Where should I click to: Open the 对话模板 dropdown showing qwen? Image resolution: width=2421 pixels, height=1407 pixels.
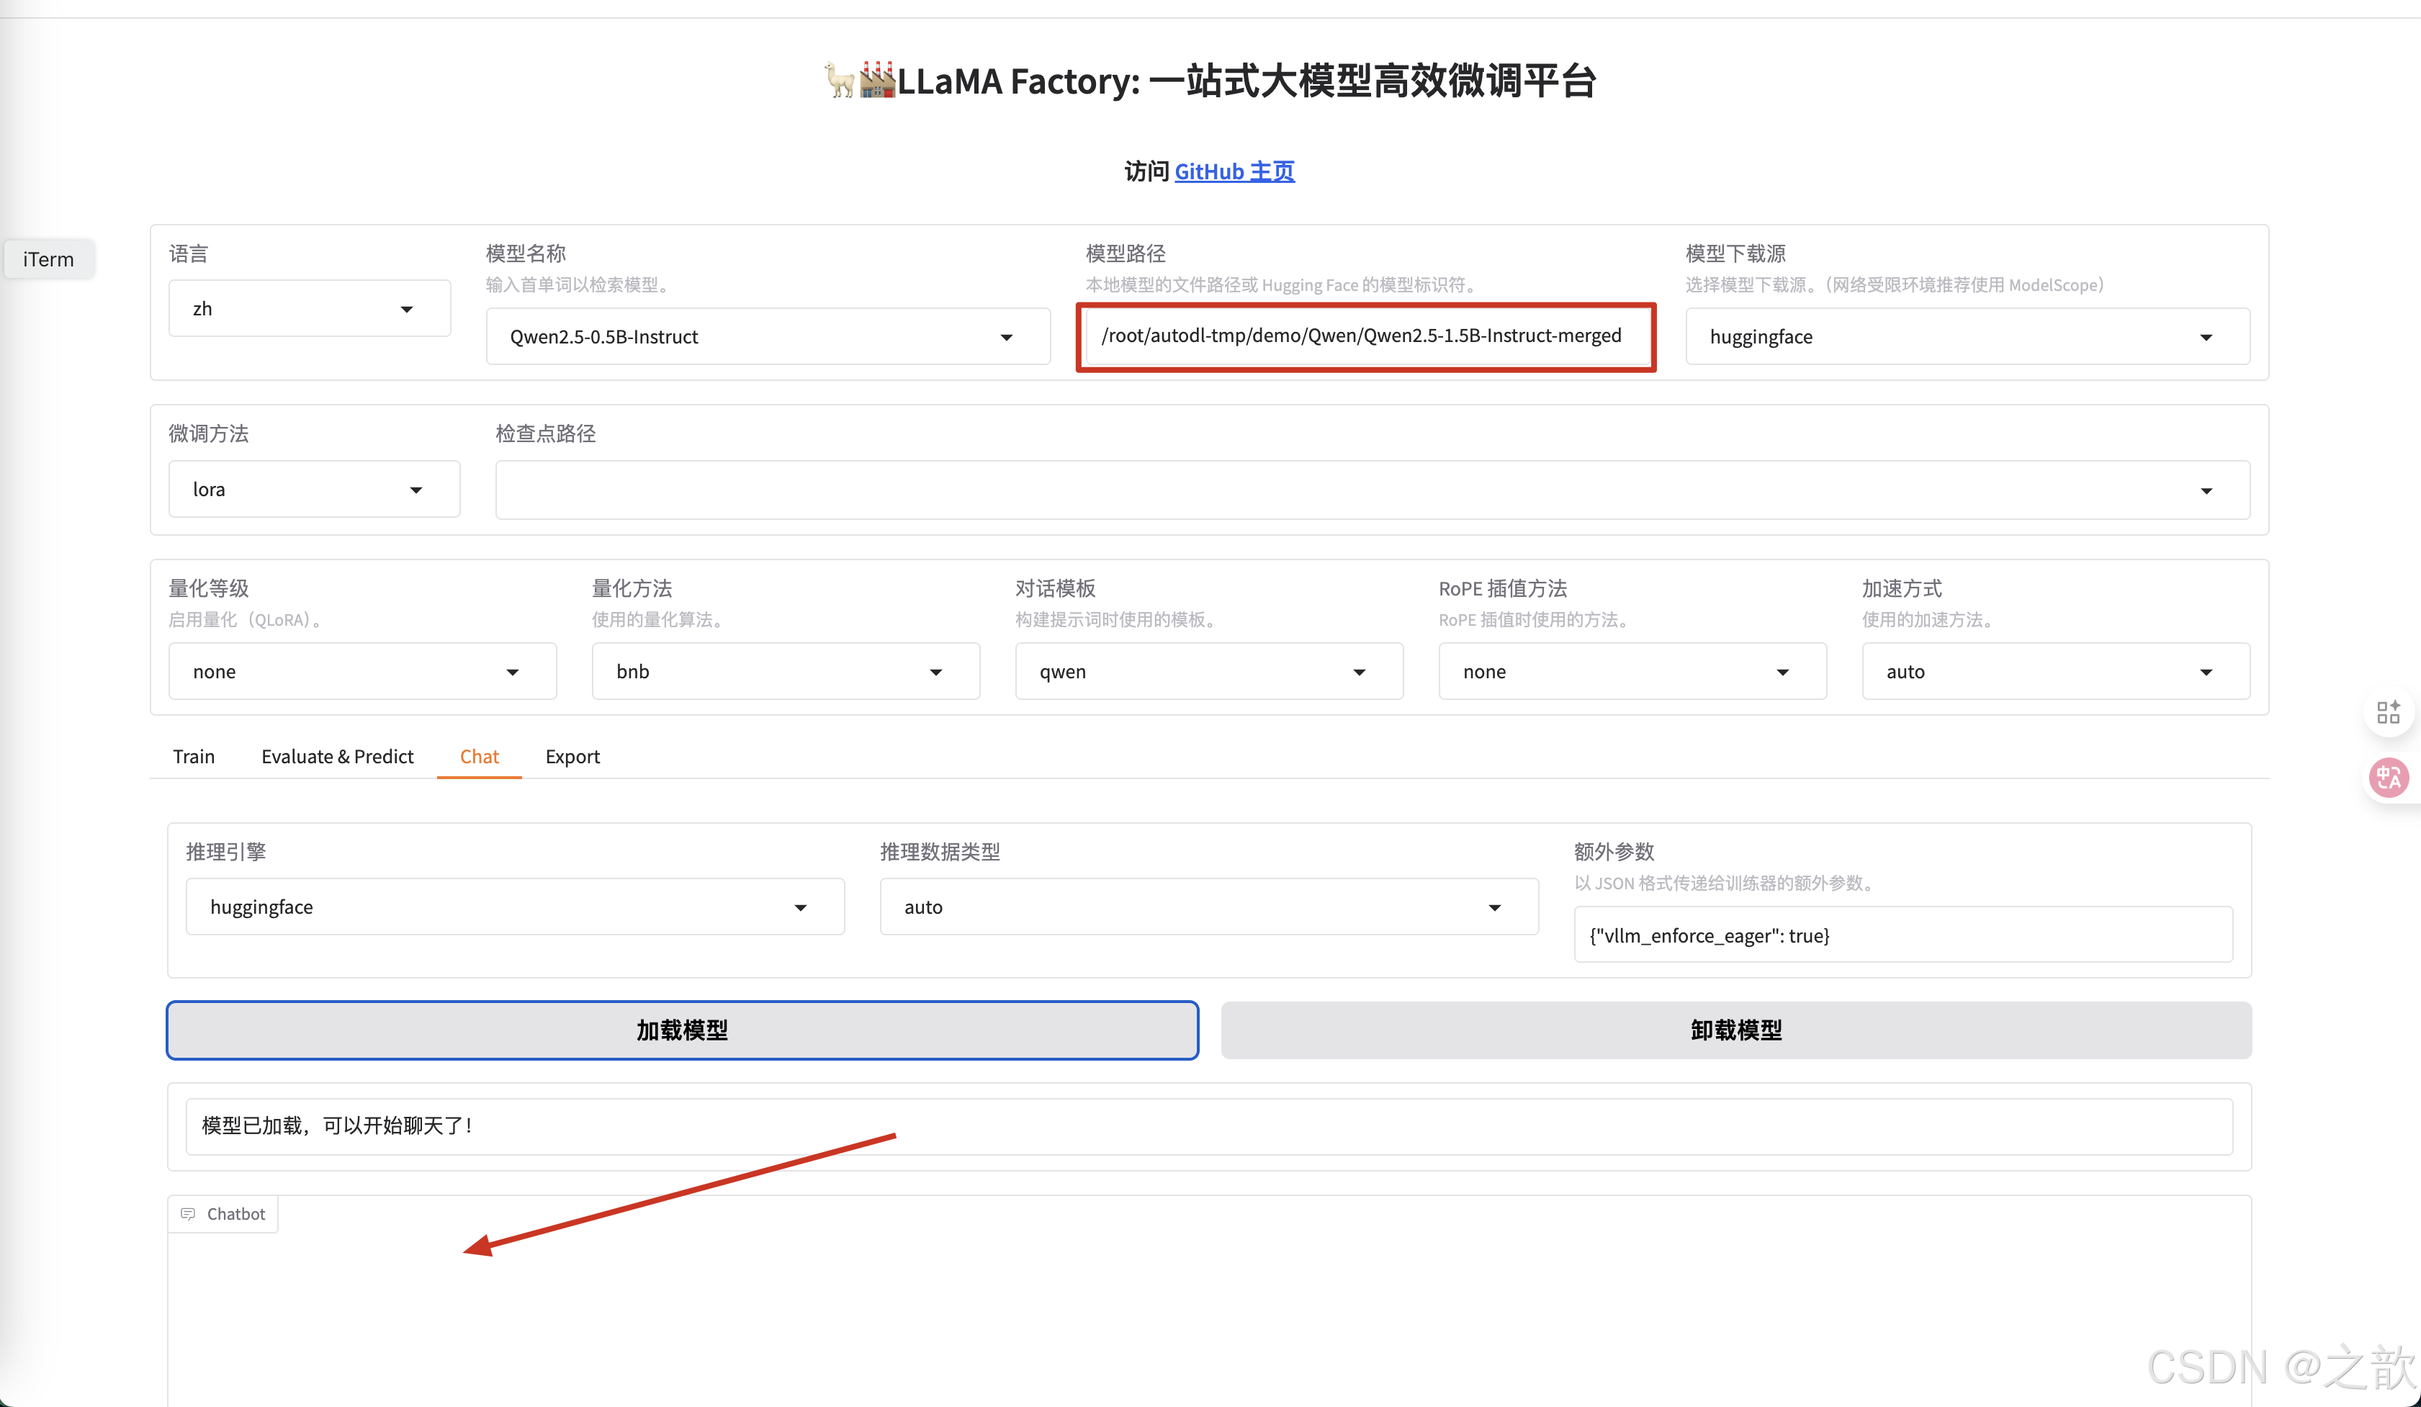pyautogui.click(x=1208, y=671)
